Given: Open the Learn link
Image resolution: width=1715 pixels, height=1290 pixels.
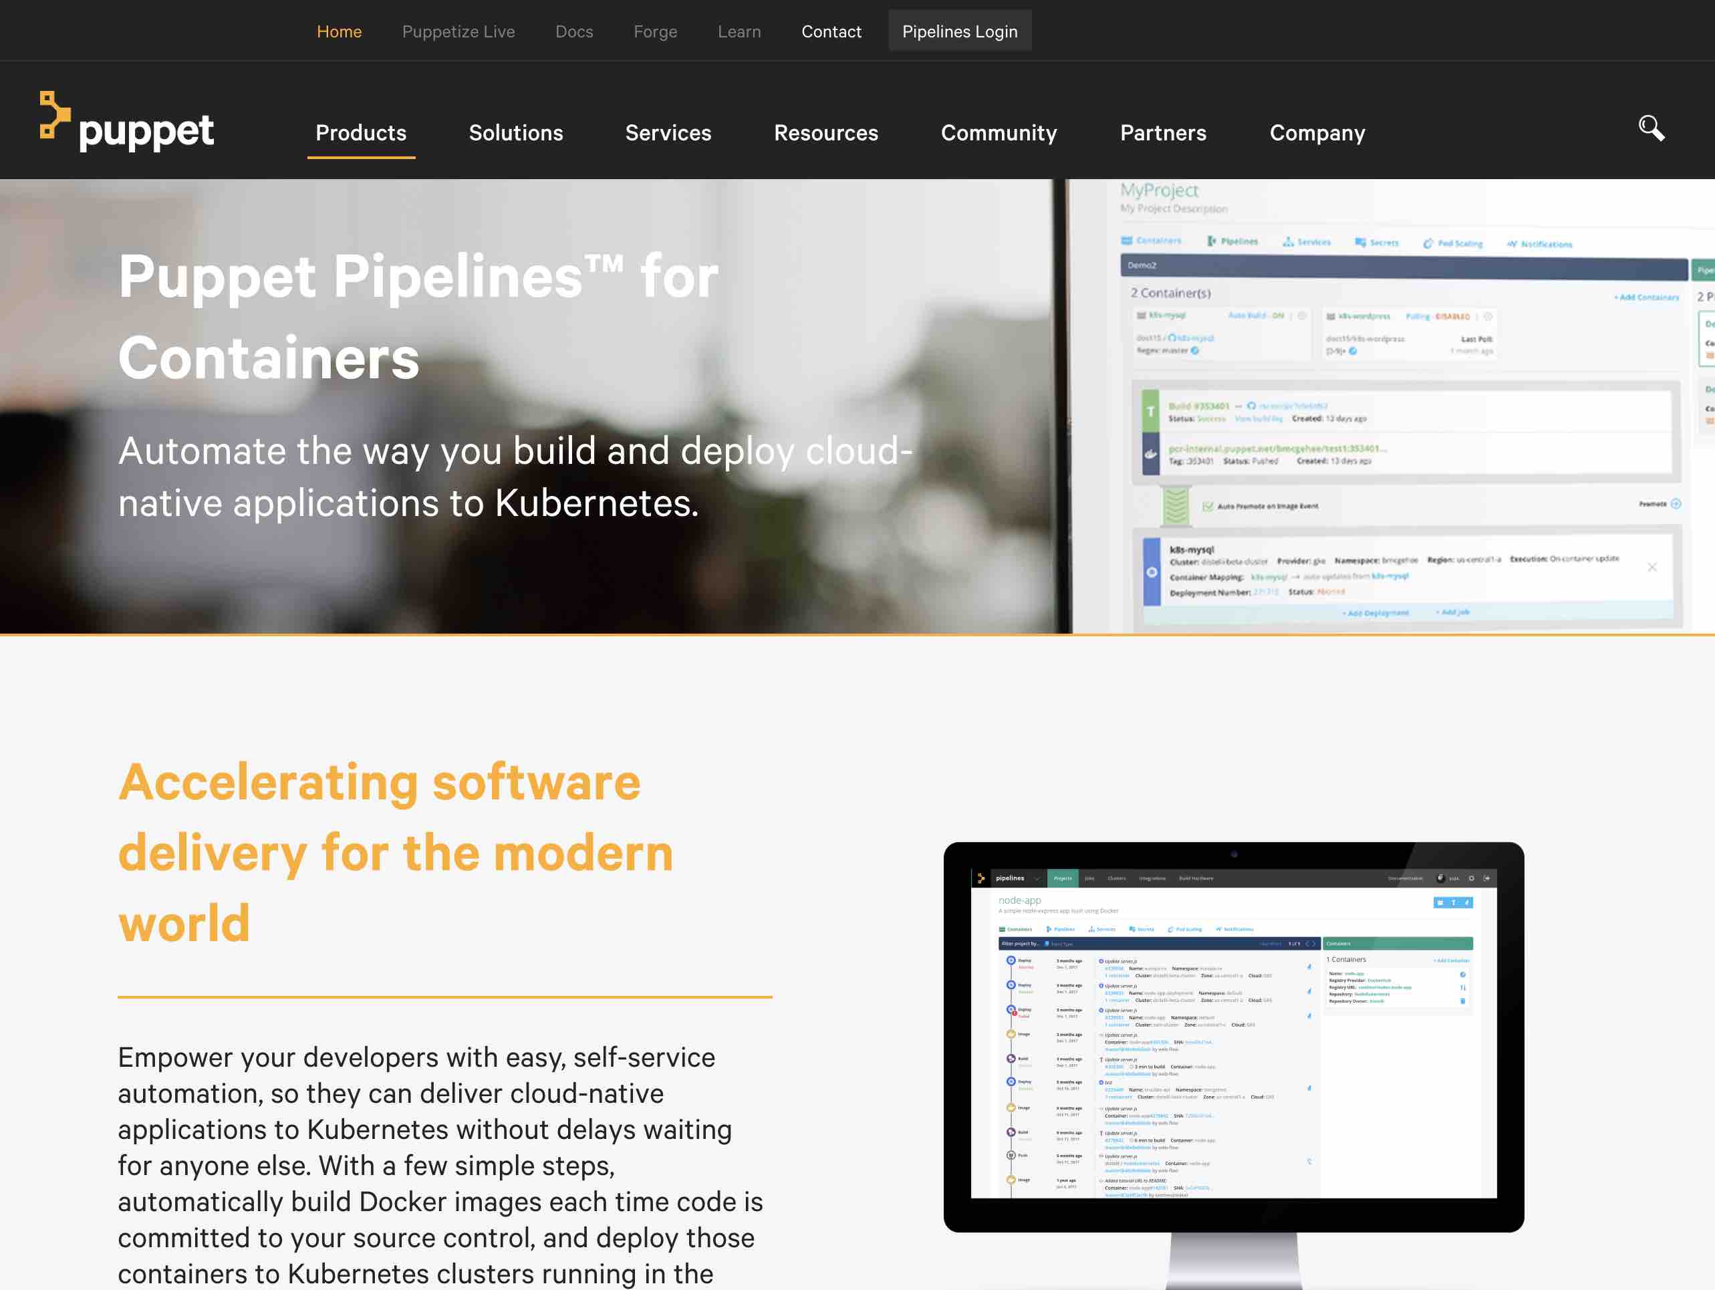Looking at the screenshot, I should click(x=739, y=32).
